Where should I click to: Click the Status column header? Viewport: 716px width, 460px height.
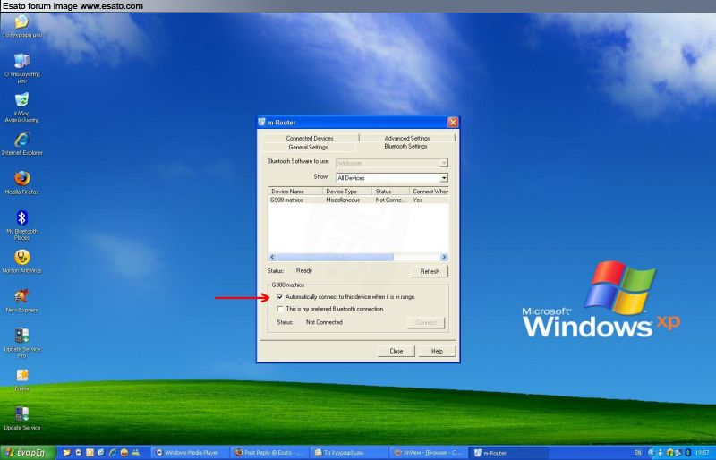[x=390, y=191]
